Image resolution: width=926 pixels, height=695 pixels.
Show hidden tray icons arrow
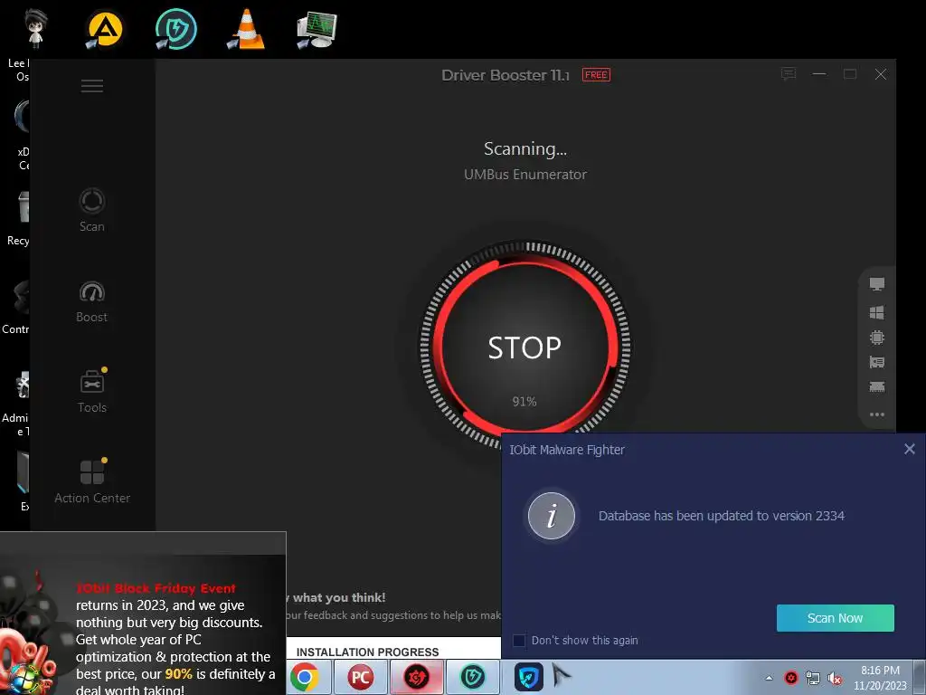coord(769,678)
